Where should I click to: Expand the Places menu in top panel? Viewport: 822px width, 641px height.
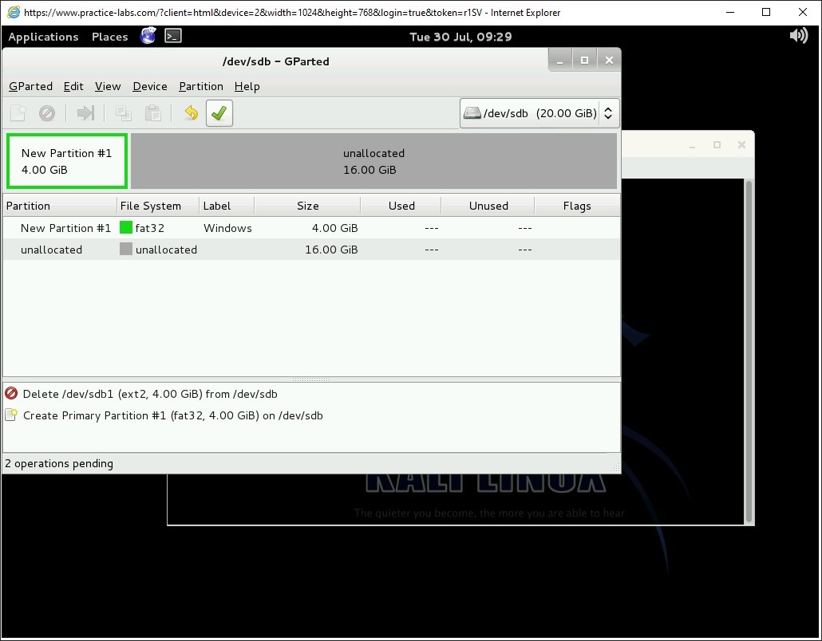pyautogui.click(x=109, y=37)
